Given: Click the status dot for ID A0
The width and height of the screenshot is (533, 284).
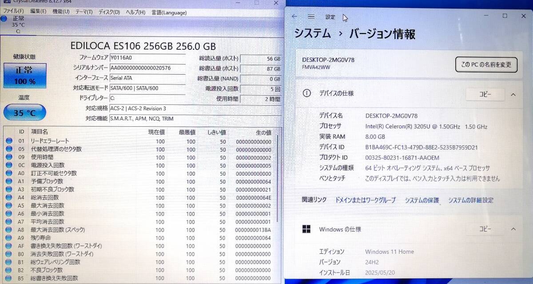Looking at the screenshot, I should tap(9, 173).
